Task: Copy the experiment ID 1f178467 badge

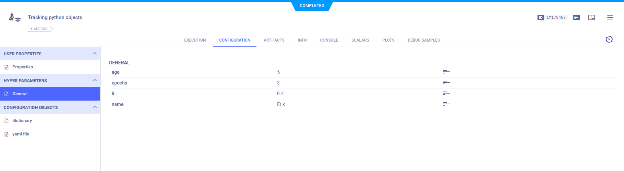Action: pos(552,17)
